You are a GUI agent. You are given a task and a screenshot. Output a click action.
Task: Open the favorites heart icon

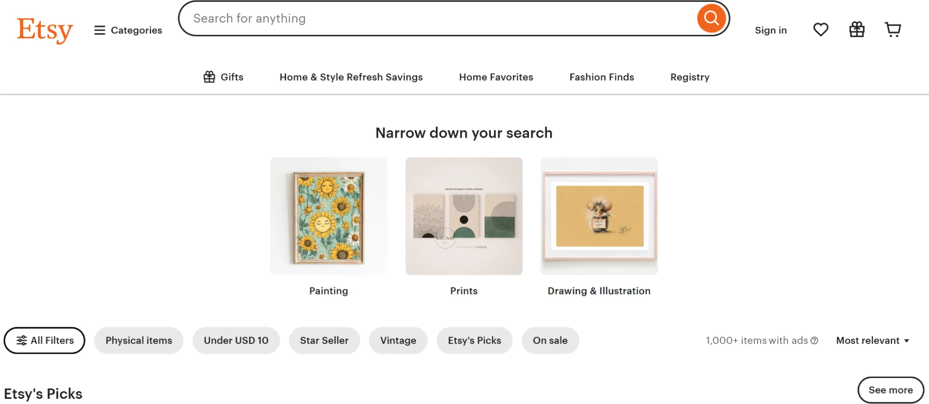point(821,29)
